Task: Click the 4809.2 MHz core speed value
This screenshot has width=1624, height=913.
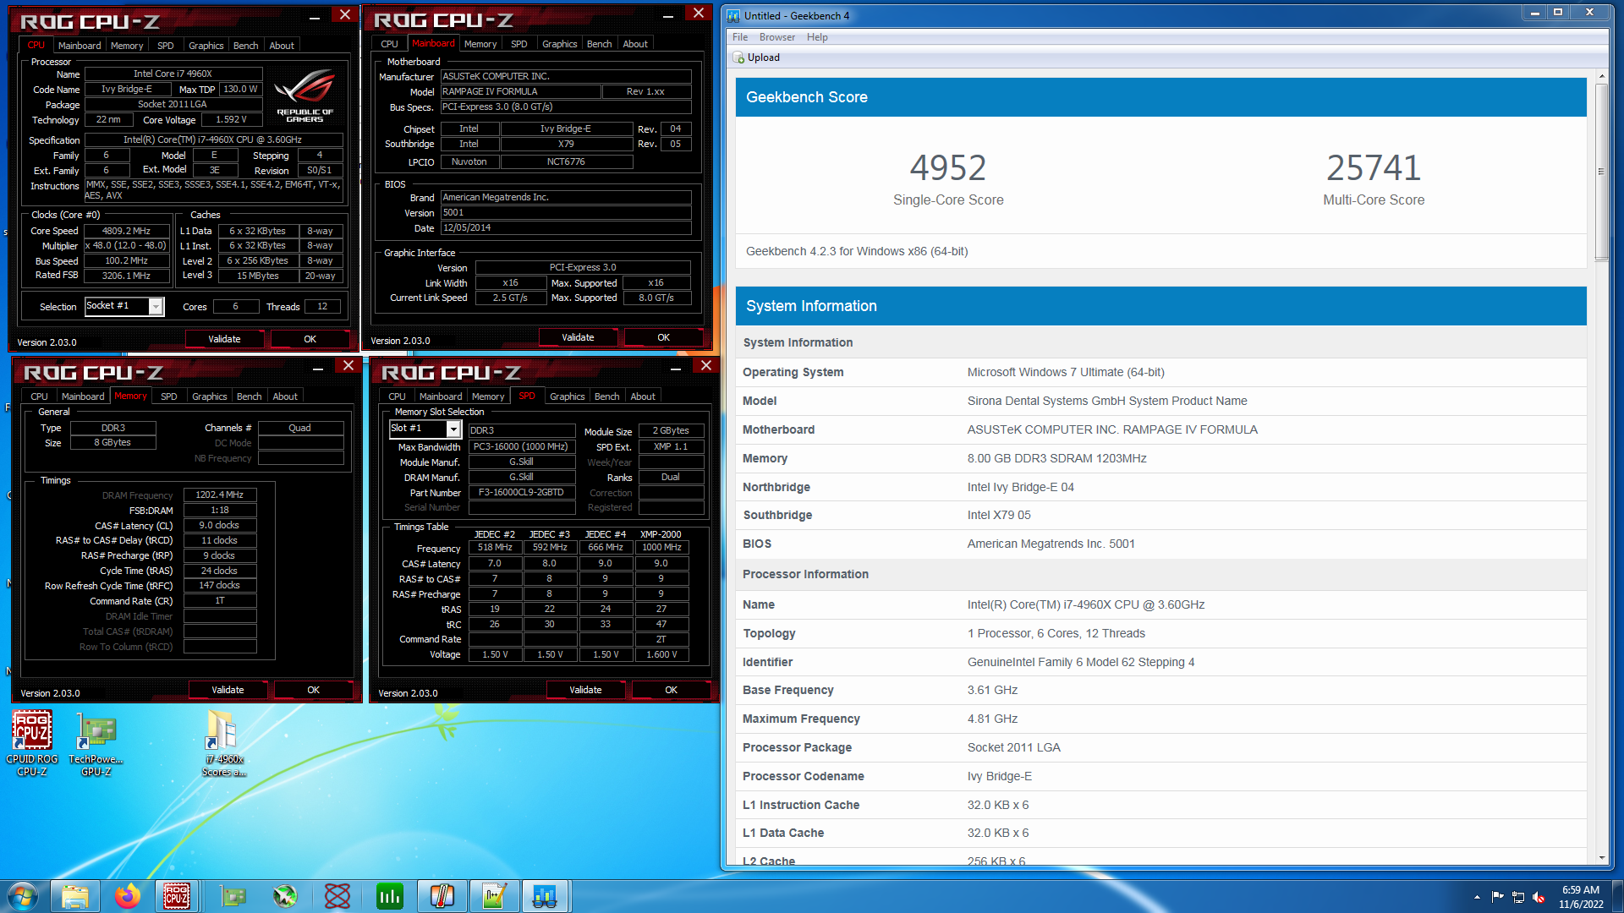Action: tap(126, 231)
